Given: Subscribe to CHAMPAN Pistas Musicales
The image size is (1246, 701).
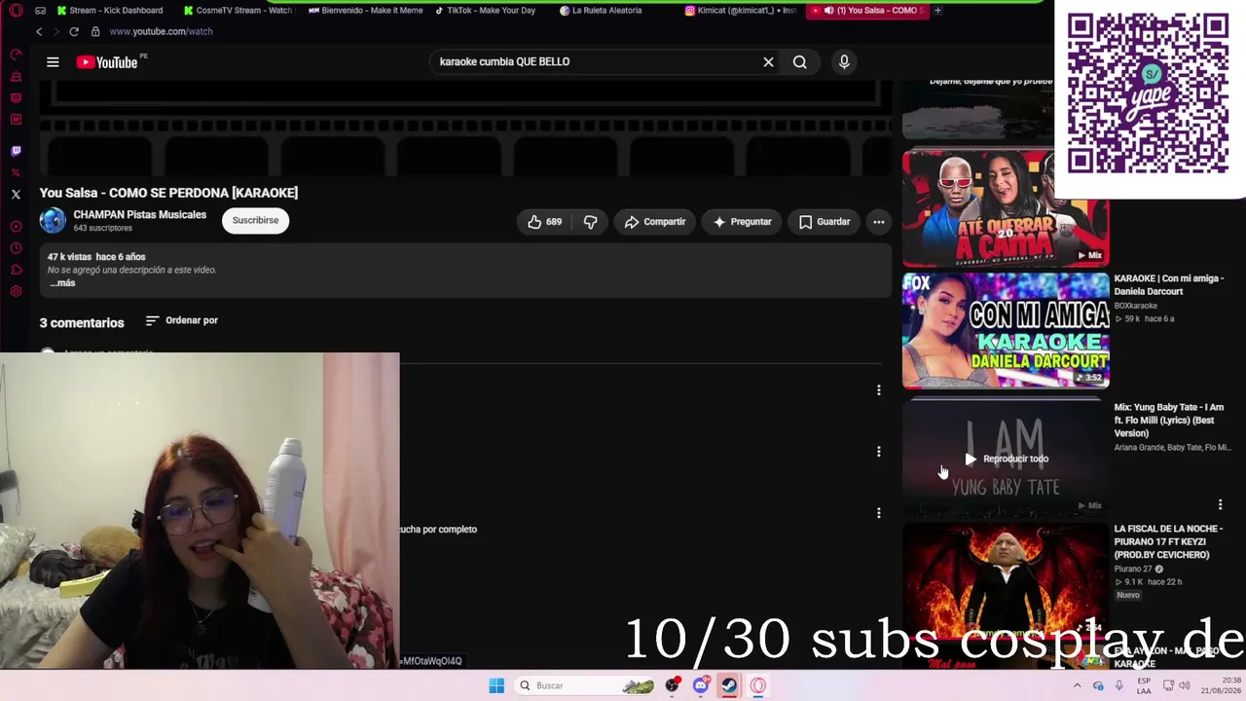Looking at the screenshot, I should [x=255, y=221].
